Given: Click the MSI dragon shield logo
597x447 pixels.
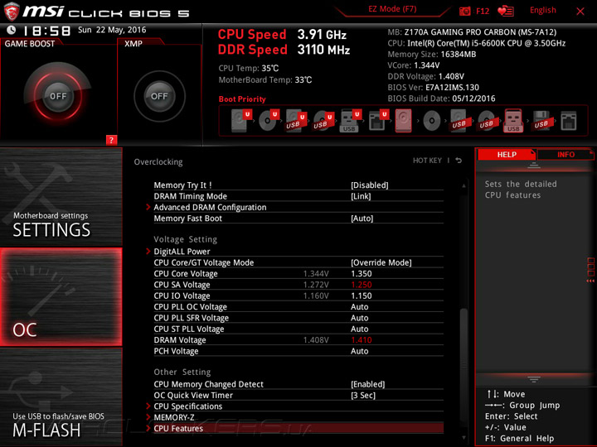Looking at the screenshot, I should (x=12, y=12).
